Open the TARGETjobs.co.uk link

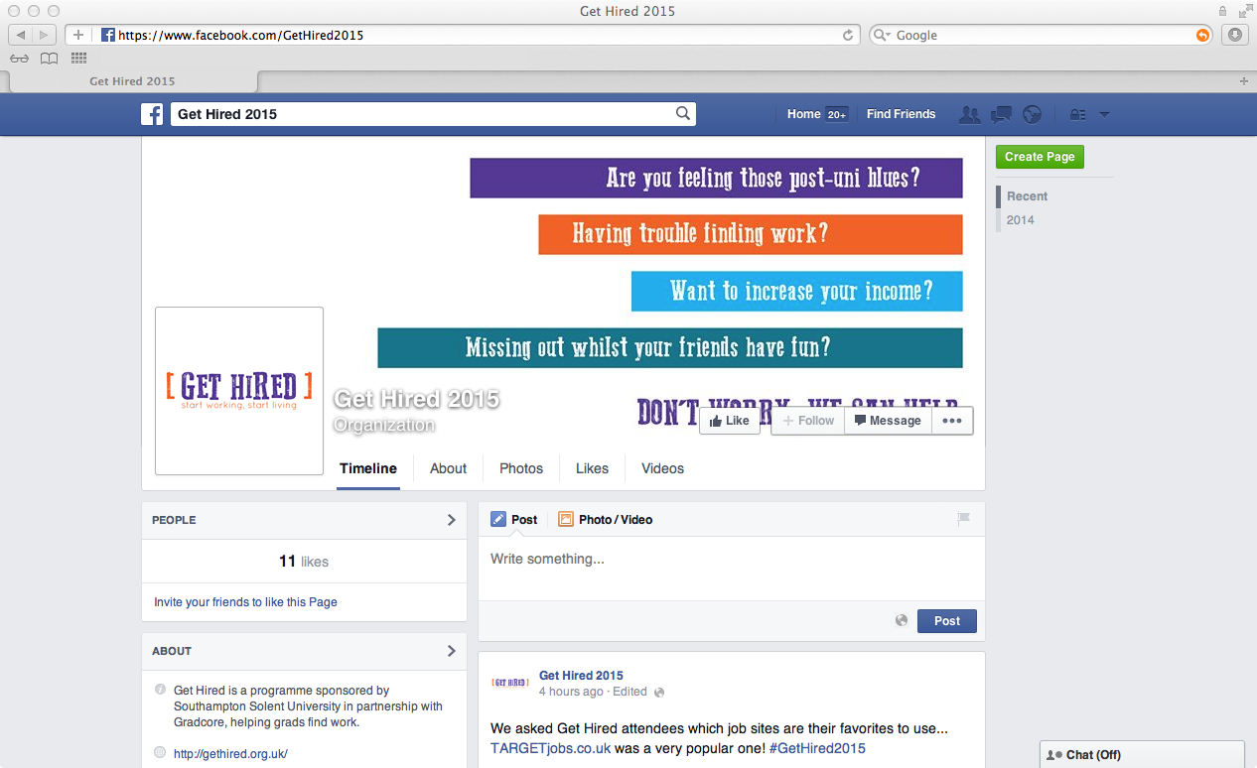click(550, 748)
